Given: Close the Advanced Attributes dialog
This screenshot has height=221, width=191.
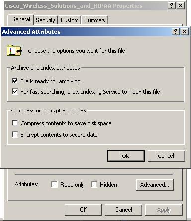Looking at the screenshot, I should [x=185, y=31].
